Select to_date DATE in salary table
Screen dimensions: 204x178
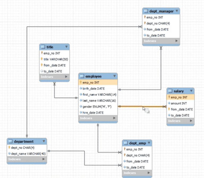click(180, 115)
